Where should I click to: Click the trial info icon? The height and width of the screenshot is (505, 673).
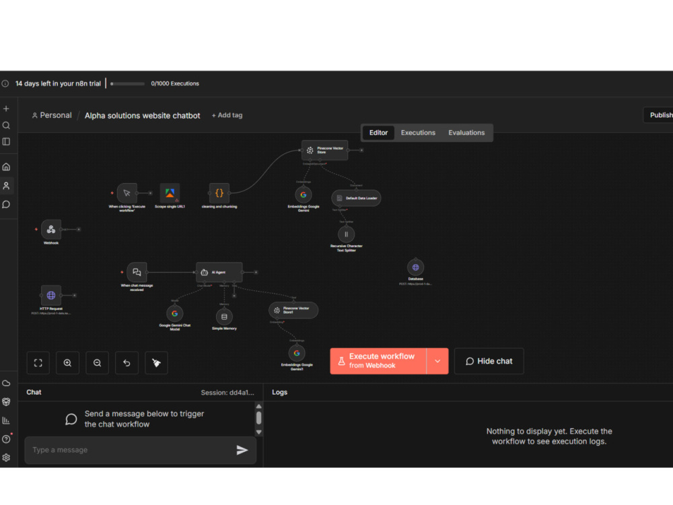(x=5, y=83)
